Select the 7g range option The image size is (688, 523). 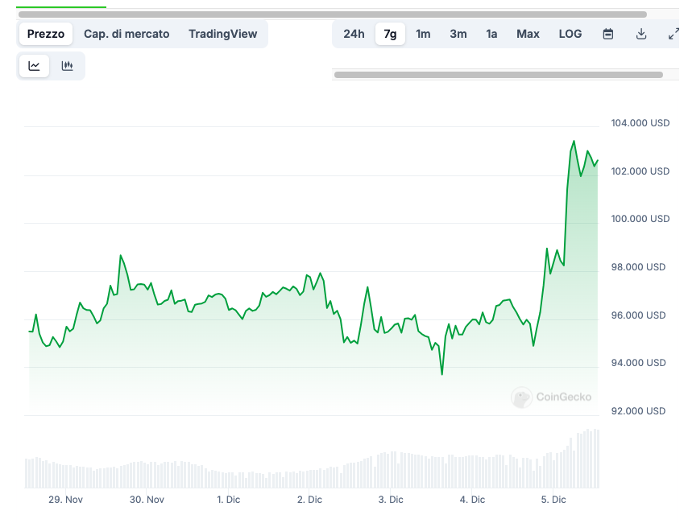point(390,34)
